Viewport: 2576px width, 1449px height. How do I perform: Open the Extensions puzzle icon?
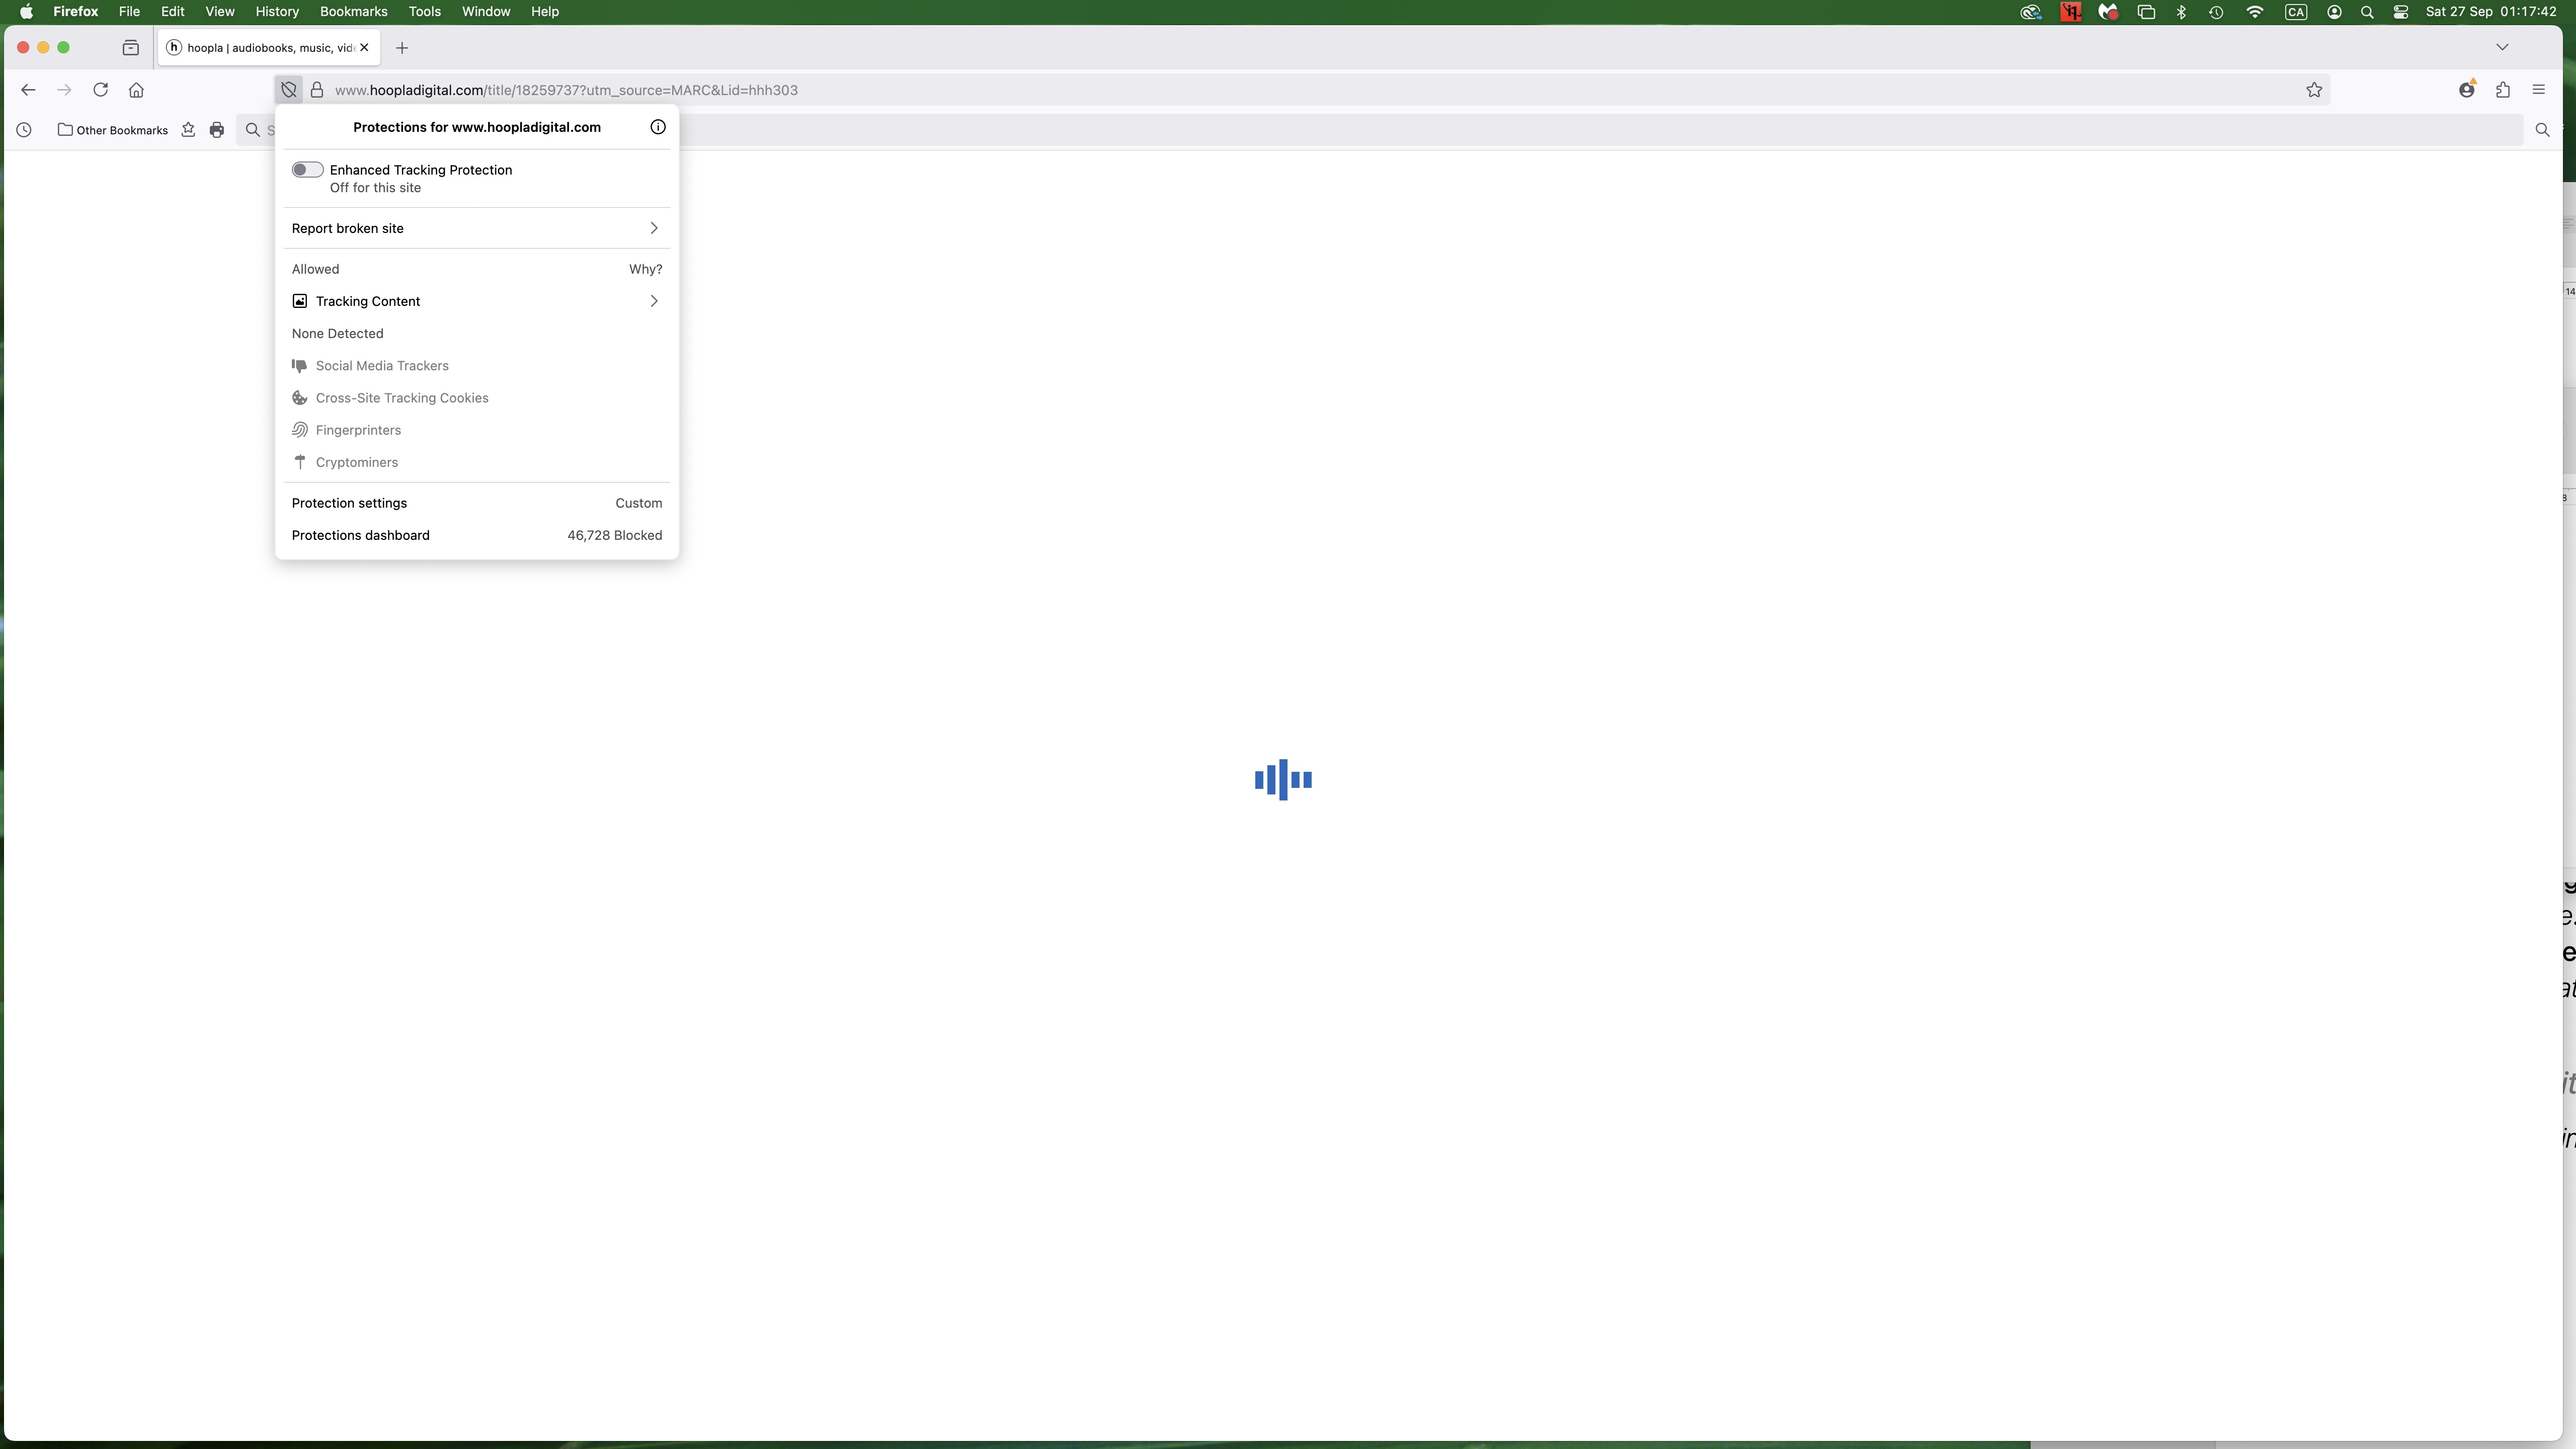2502,90
